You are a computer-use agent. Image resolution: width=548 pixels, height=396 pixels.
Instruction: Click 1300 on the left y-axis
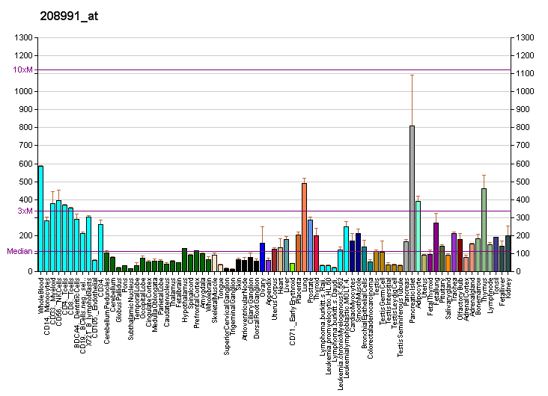coord(23,37)
